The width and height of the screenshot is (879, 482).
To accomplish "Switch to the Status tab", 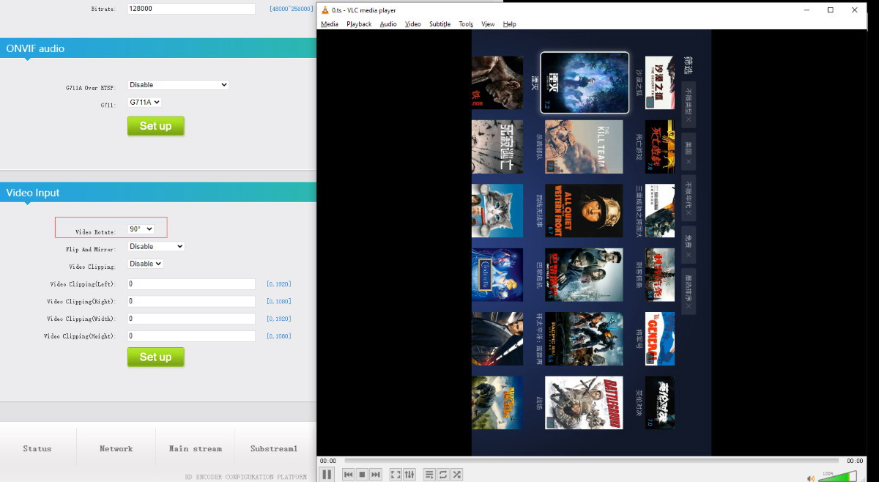I will (x=37, y=448).
